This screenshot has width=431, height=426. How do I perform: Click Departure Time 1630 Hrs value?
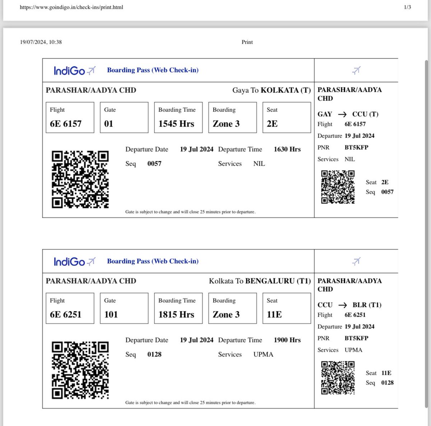287,149
